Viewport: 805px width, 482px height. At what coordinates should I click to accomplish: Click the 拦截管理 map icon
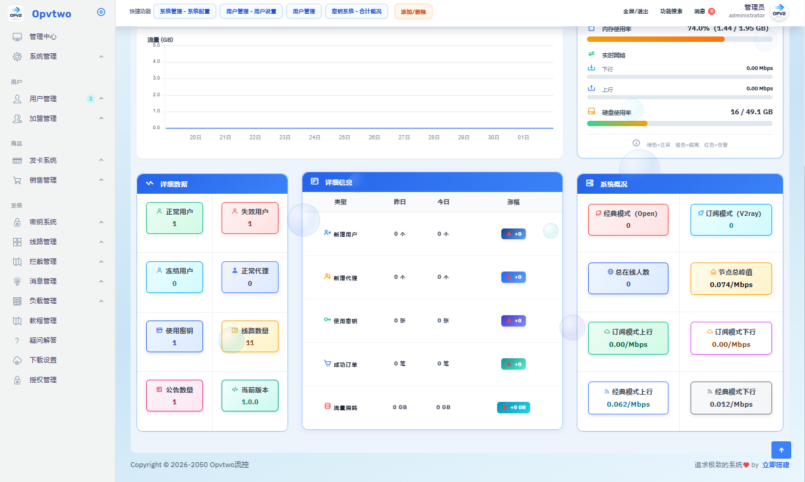[17, 261]
